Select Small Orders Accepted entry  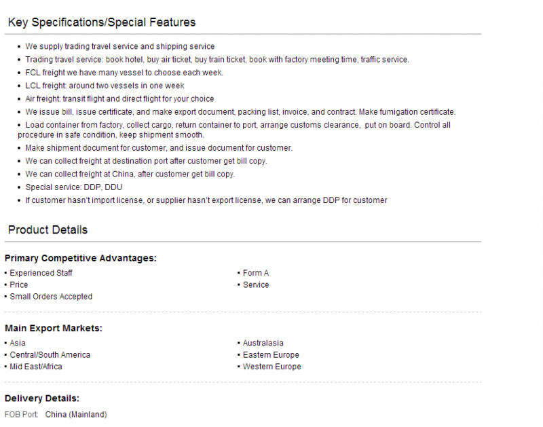coord(51,297)
